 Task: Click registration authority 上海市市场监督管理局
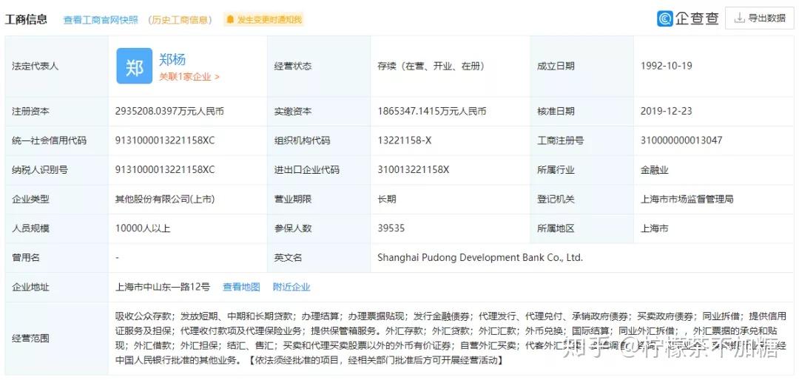(x=687, y=199)
